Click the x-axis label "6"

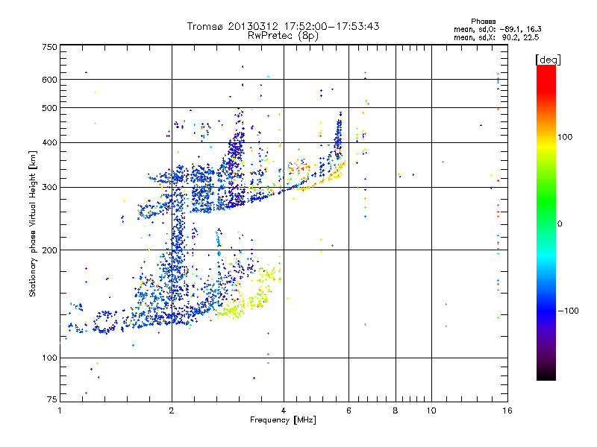[348, 410]
